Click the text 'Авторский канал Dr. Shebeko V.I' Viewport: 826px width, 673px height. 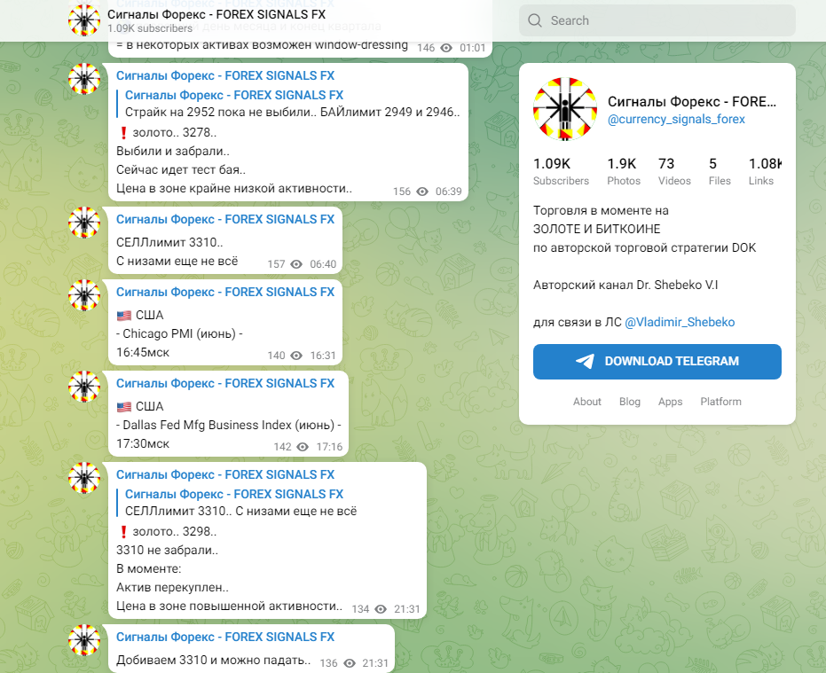coord(625,285)
